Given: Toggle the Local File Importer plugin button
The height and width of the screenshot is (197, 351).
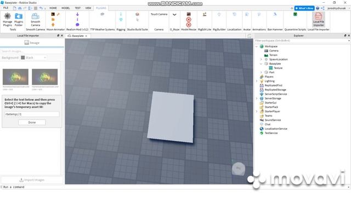Looking at the screenshot, I should point(319,20).
